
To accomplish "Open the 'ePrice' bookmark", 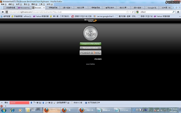I will coord(22,16).
